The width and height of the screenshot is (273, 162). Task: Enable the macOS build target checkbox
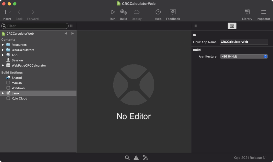pyautogui.click(x=8, y=83)
